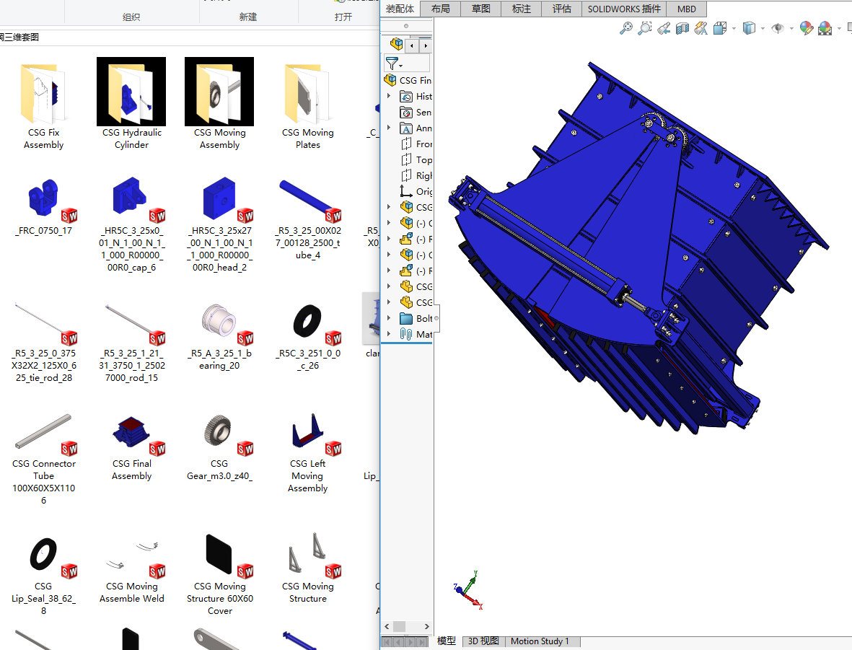
Task: Open the SOLIDWORKS 插件 tab
Action: pos(624,9)
